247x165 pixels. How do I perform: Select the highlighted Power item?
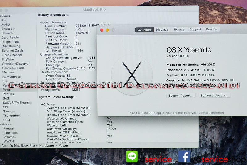point(7,90)
